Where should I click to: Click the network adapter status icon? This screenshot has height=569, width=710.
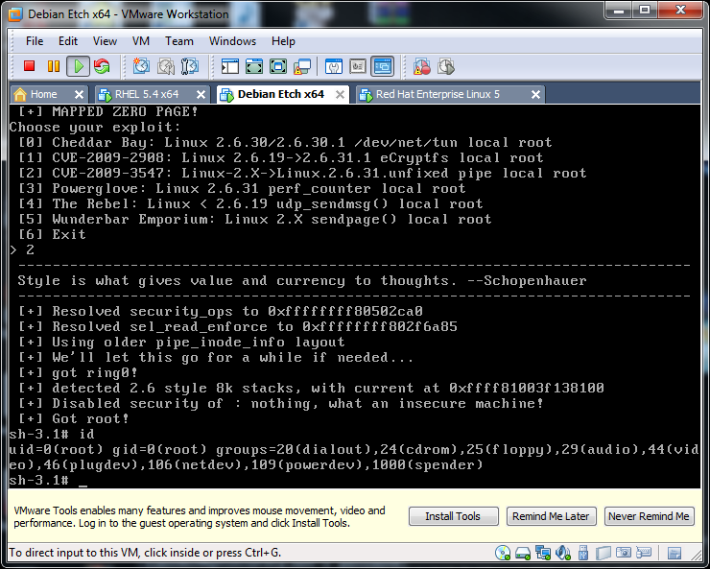click(x=543, y=553)
